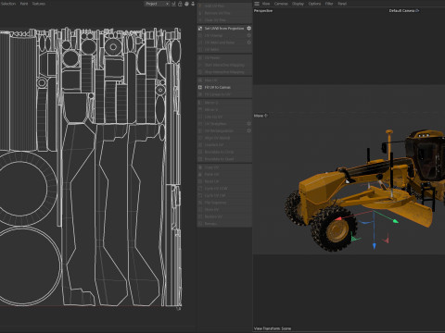
Task: Click the UV Weld and Relax command
Action: (220, 43)
